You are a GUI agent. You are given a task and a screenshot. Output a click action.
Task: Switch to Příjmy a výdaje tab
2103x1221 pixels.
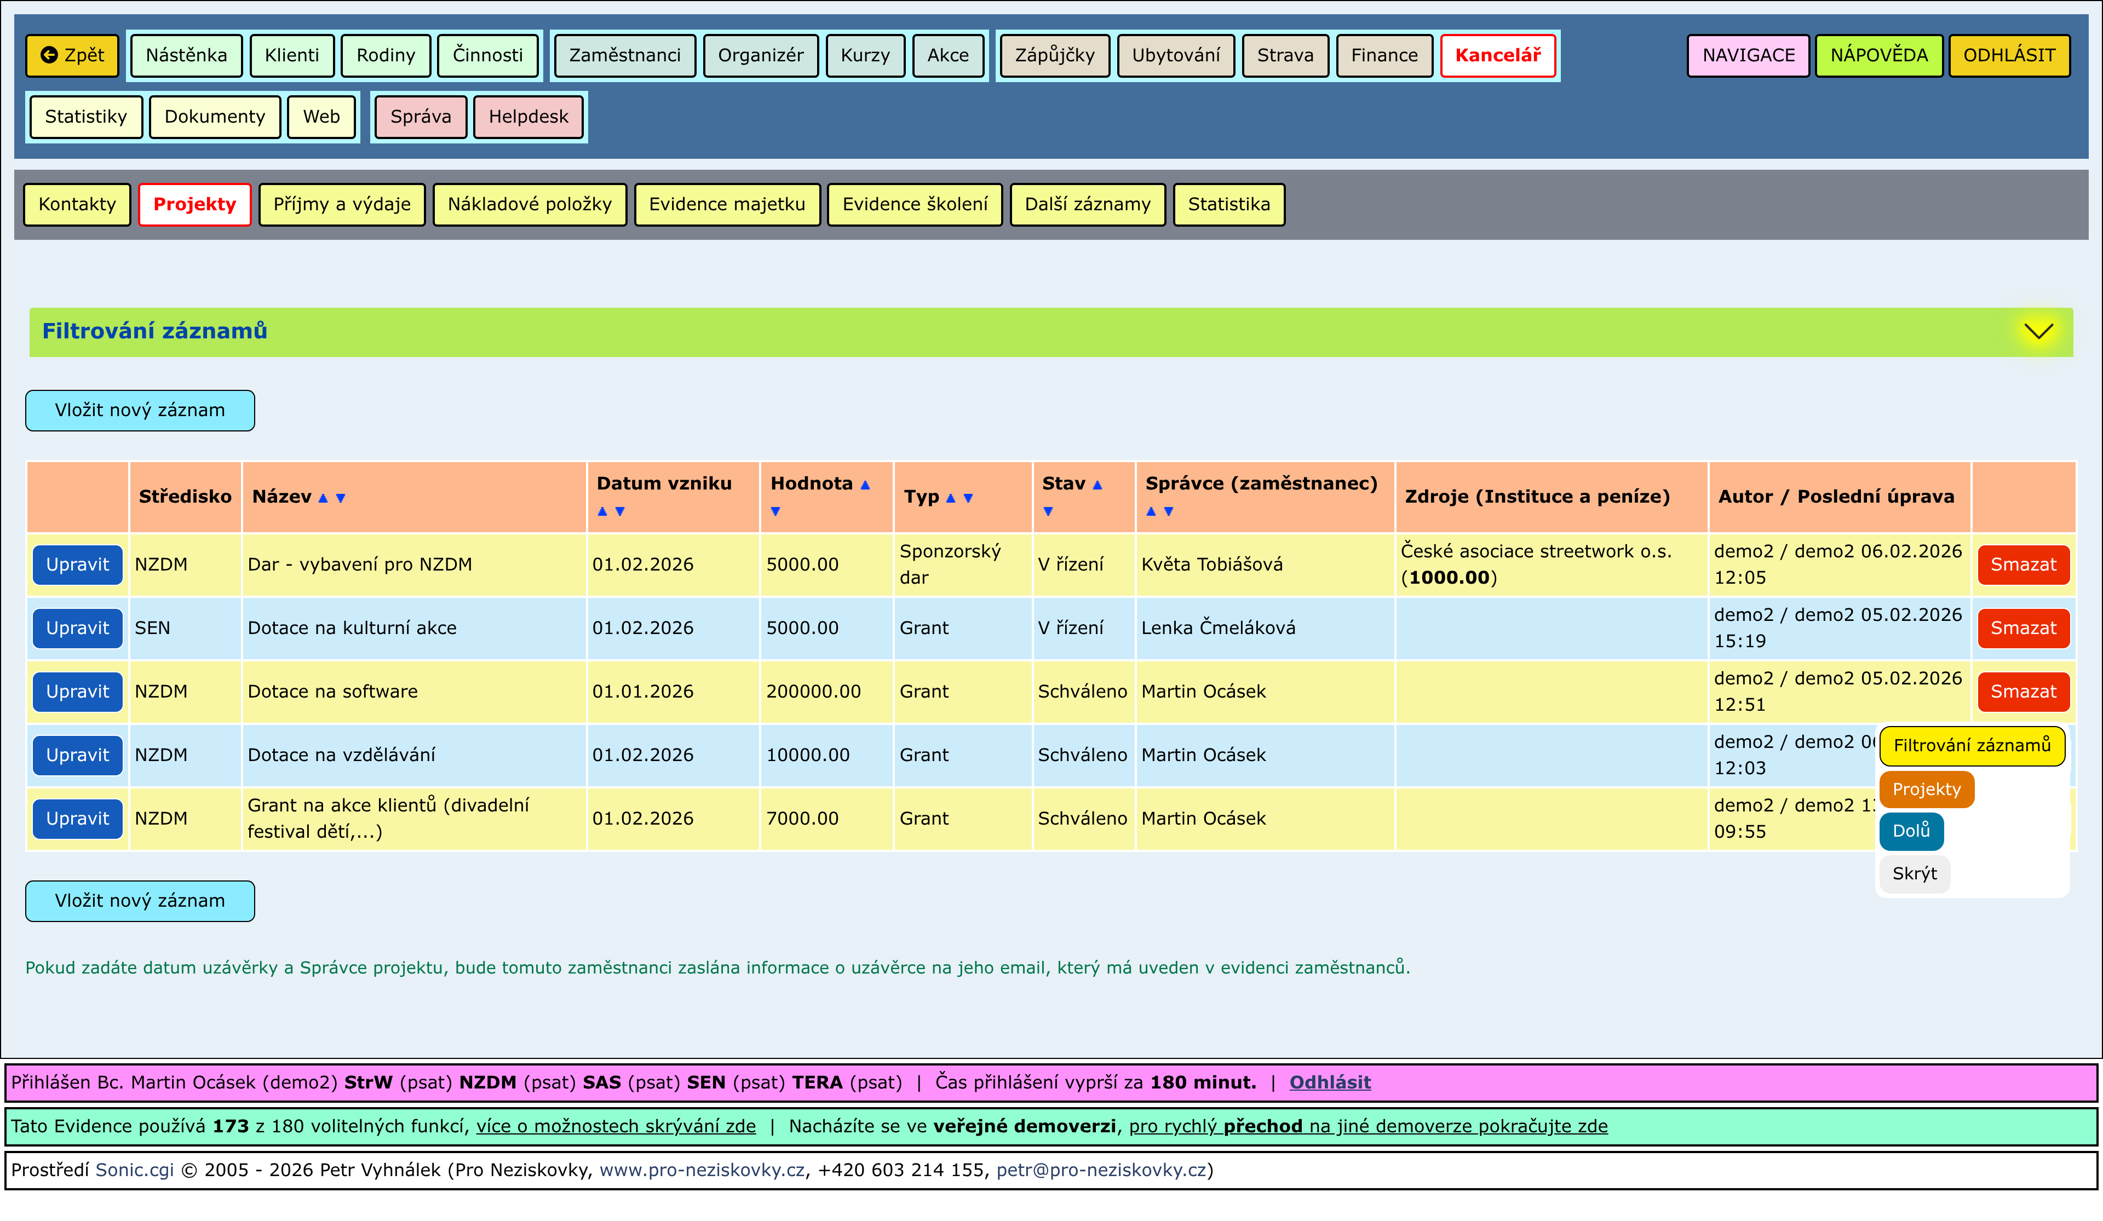click(341, 204)
